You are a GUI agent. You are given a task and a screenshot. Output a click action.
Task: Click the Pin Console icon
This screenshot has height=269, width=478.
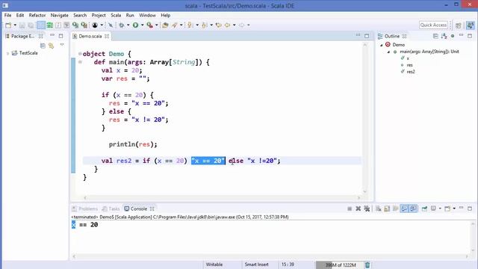[x=424, y=208]
